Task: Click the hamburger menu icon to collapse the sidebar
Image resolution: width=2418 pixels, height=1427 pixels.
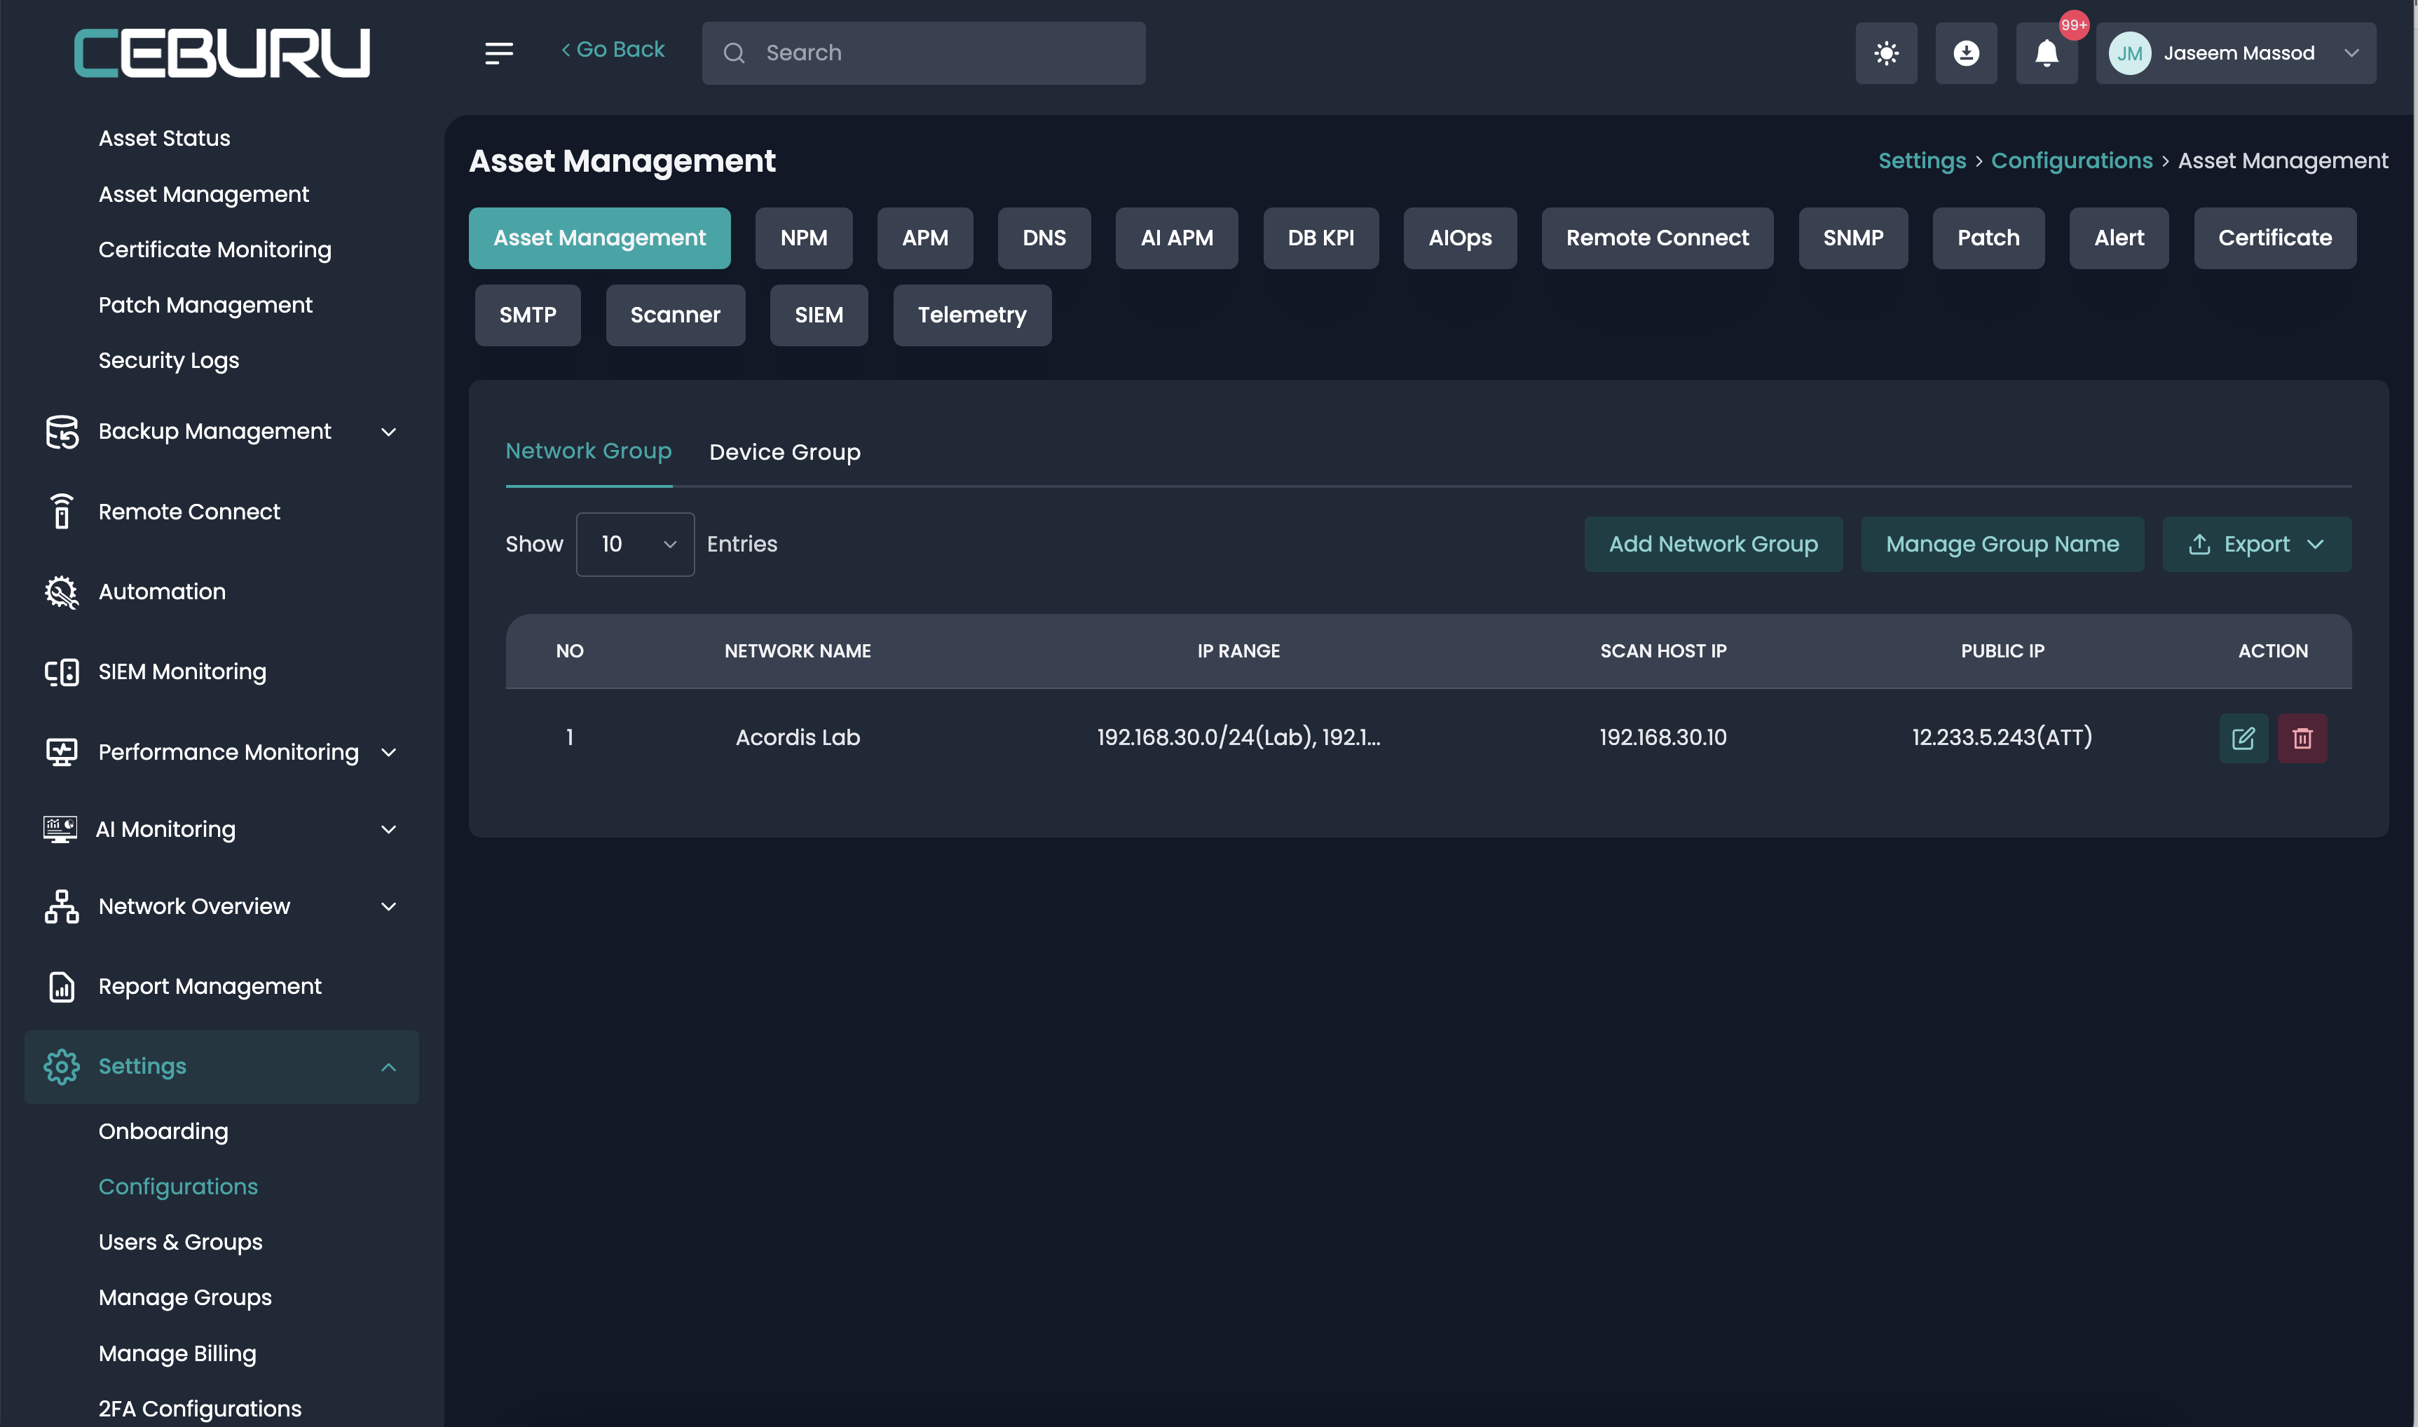Action: (x=498, y=53)
